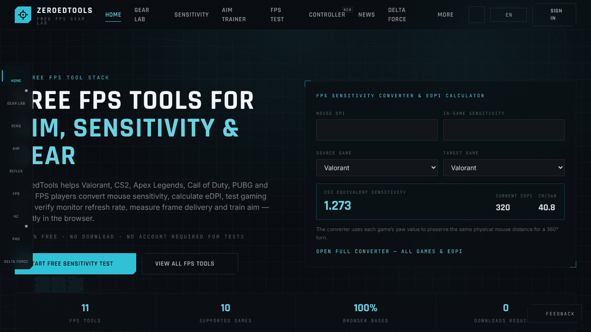Click the 1.273 equivalent sensitivity value
This screenshot has height=332, width=591.
coord(338,206)
